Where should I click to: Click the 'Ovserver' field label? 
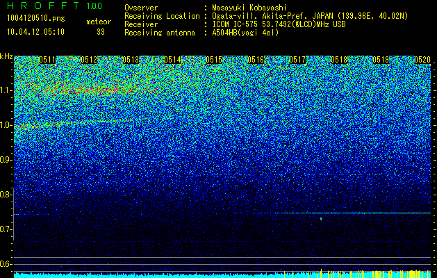pyautogui.click(x=141, y=8)
